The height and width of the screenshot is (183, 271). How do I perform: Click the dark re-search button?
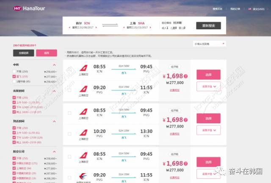[x=208, y=25]
